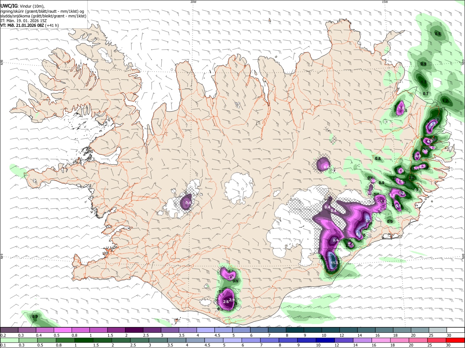Click the 20W longitude label

(193, 2)
